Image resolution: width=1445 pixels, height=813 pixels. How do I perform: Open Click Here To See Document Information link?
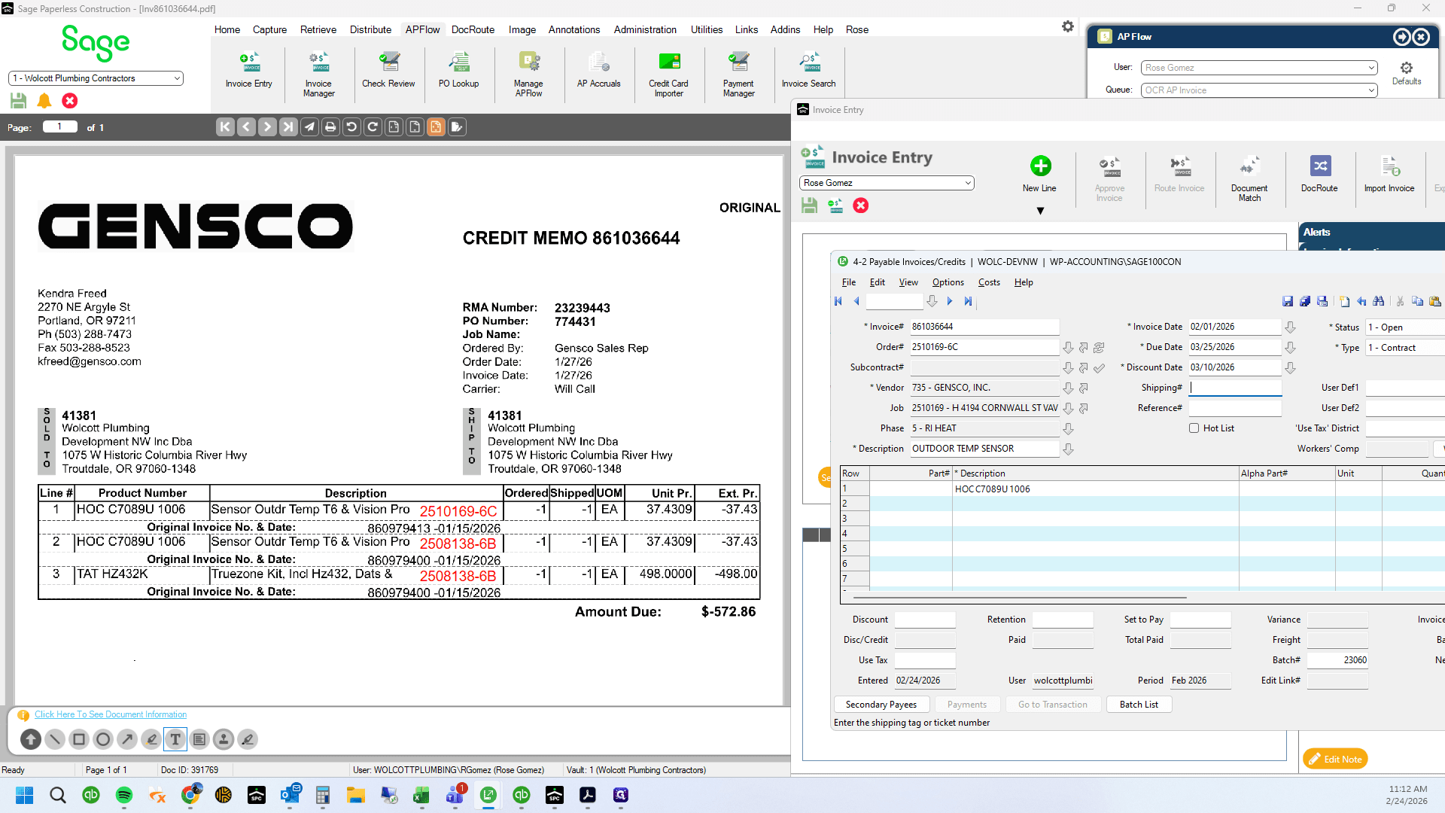[x=111, y=714]
